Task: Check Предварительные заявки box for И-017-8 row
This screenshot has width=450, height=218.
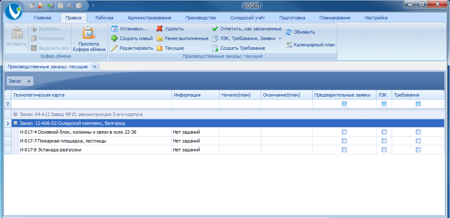Action: tap(344, 150)
